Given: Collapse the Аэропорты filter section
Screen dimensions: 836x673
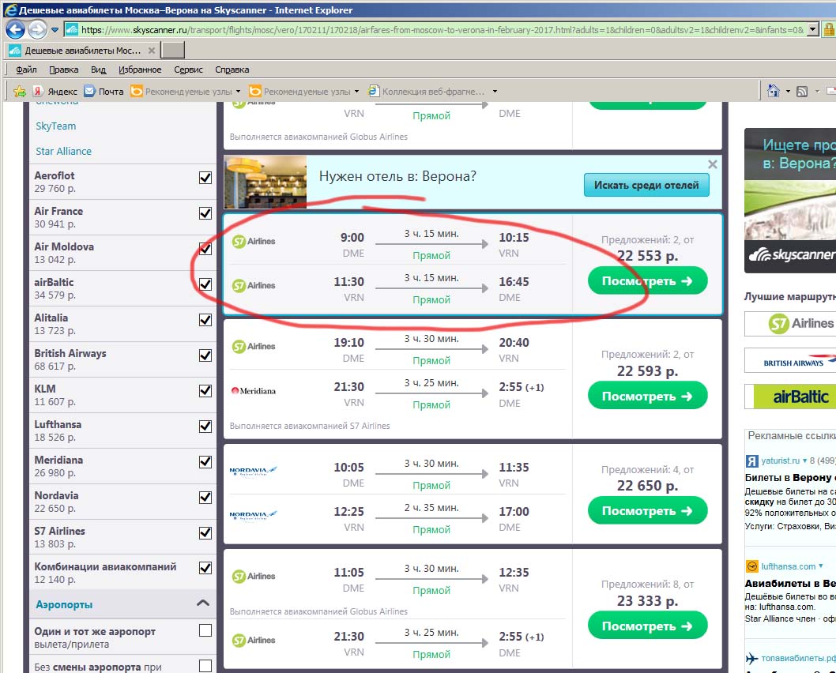Looking at the screenshot, I should (202, 603).
